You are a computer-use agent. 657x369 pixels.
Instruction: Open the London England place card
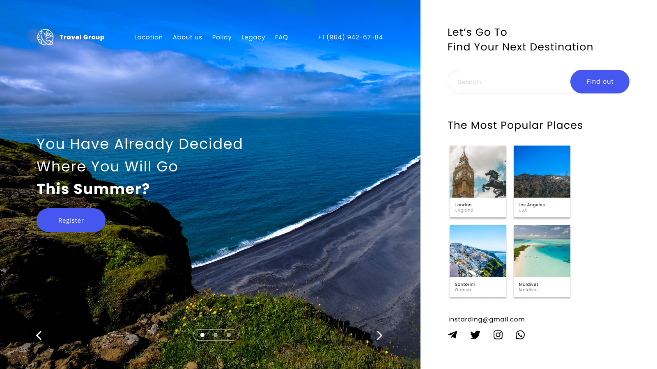(x=478, y=181)
